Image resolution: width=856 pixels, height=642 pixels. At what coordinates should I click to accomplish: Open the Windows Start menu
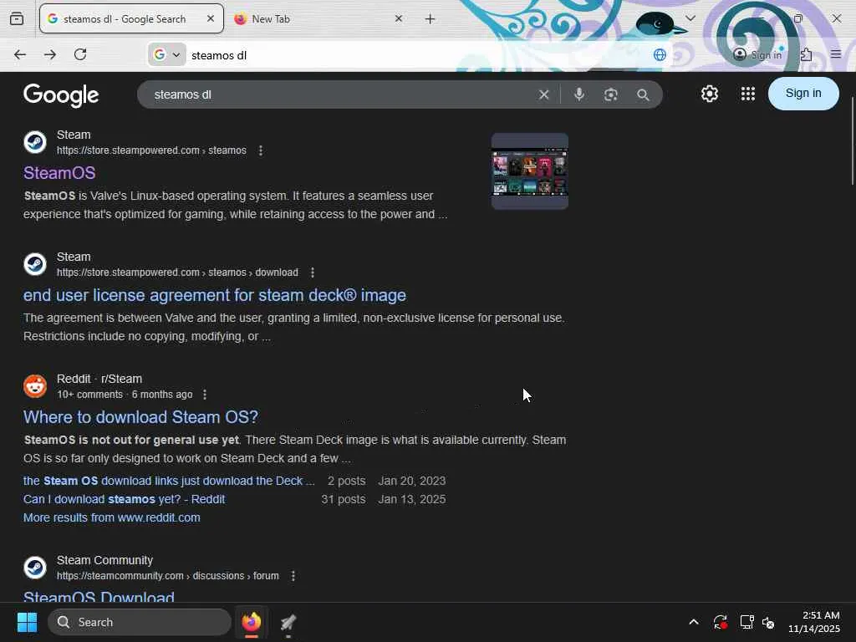pos(27,622)
